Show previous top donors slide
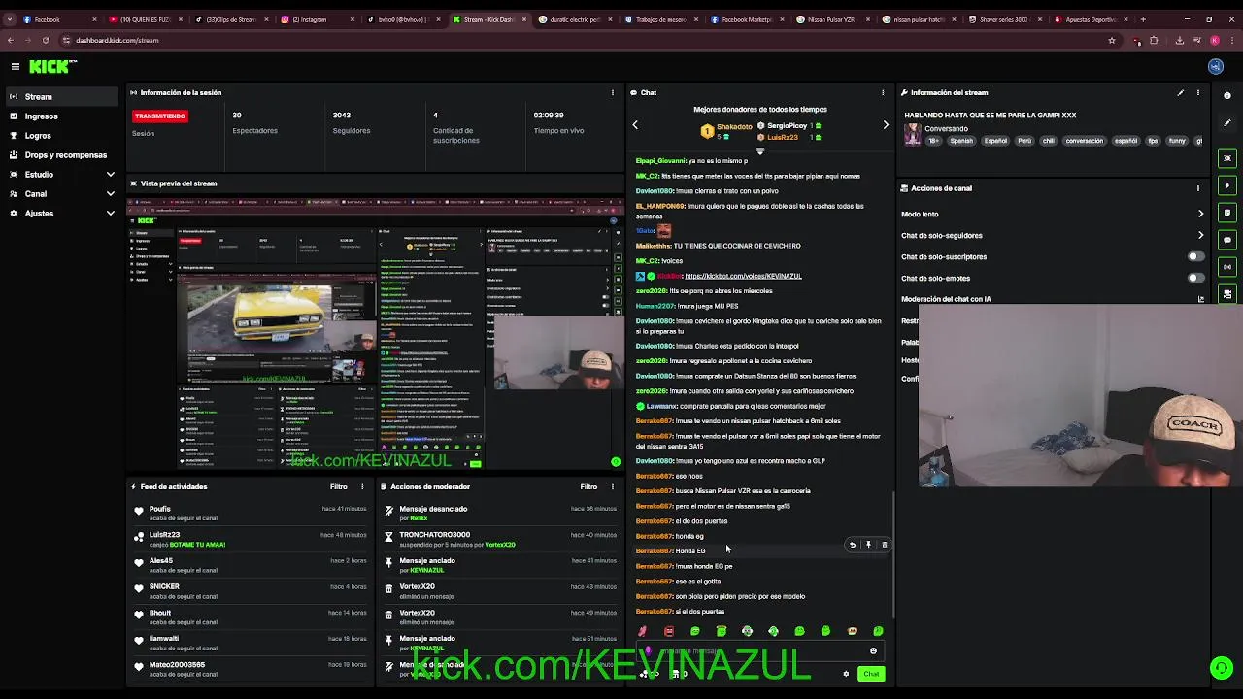 635,124
